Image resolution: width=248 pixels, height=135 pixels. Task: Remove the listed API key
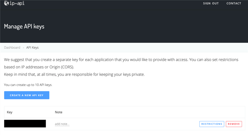pyautogui.click(x=234, y=124)
